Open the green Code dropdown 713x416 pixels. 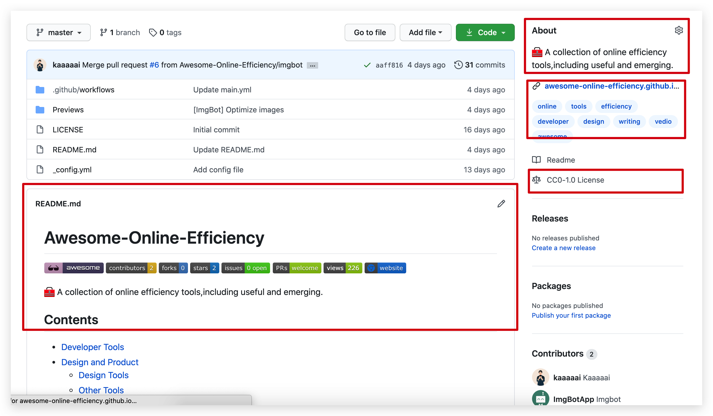pos(485,32)
